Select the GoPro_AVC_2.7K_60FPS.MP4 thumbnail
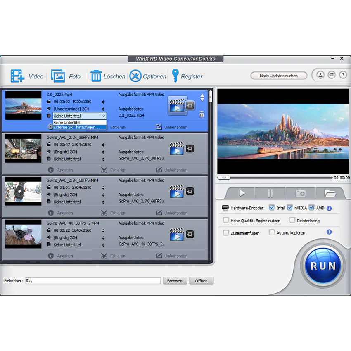Screen dimensions: 351x351 click(x=23, y=191)
